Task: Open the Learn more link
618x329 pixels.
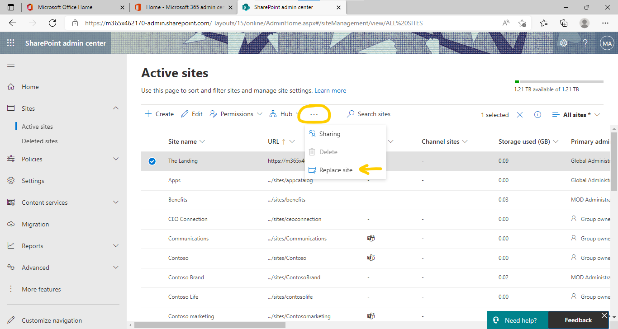Action: (x=330, y=90)
